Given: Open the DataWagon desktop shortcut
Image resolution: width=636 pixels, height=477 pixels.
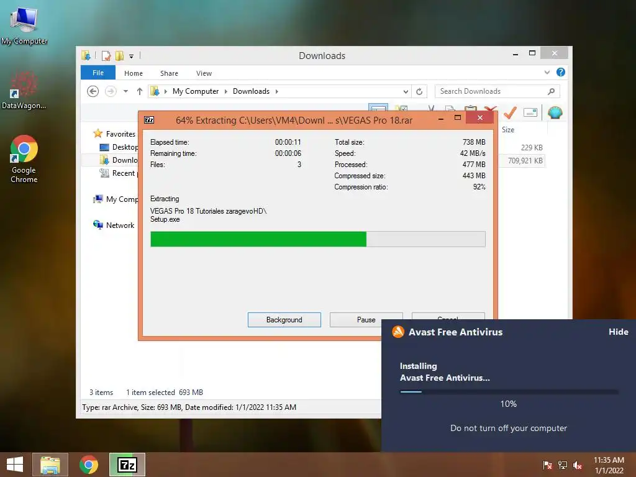Looking at the screenshot, I should pyautogui.click(x=24, y=91).
